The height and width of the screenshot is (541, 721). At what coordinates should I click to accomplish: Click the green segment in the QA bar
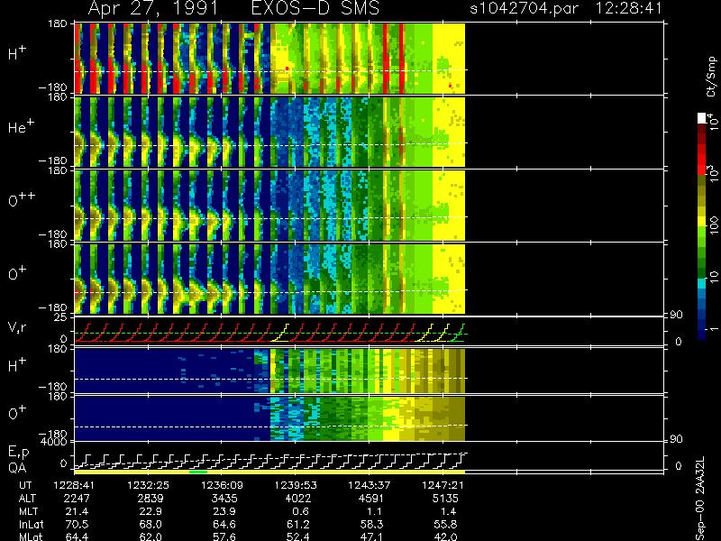tap(198, 472)
